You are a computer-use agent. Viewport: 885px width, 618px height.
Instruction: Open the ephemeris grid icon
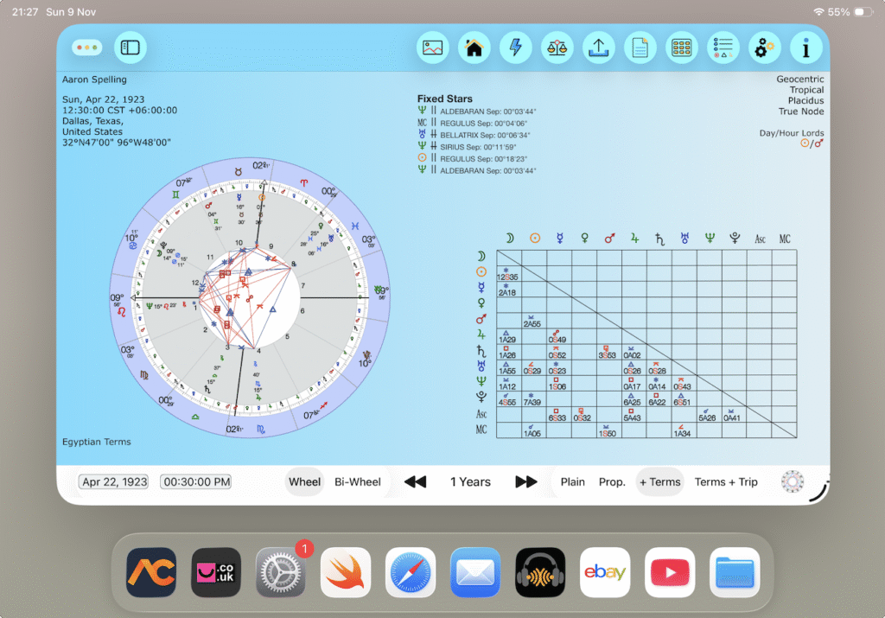pyautogui.click(x=681, y=48)
